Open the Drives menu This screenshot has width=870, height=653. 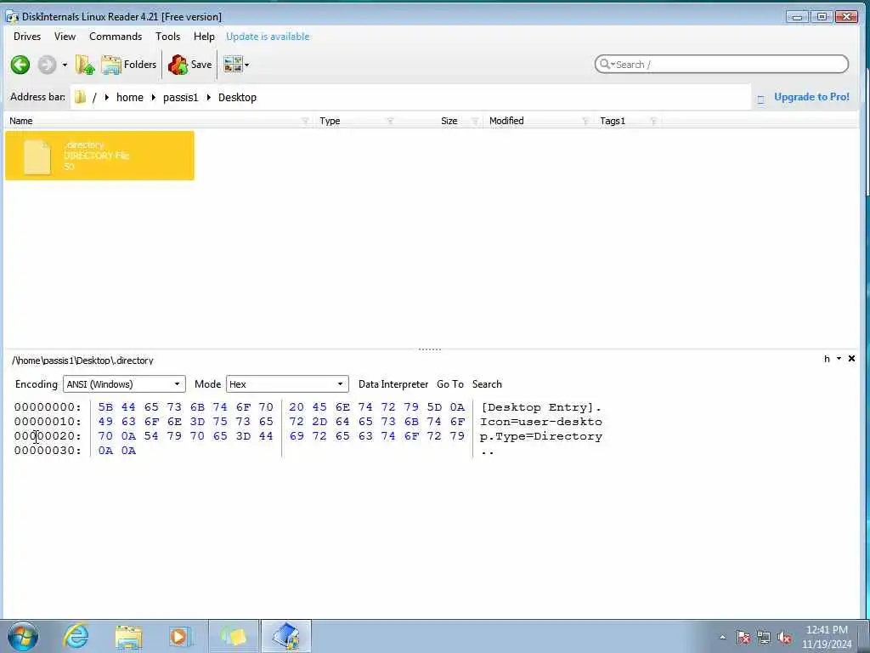pyautogui.click(x=27, y=37)
